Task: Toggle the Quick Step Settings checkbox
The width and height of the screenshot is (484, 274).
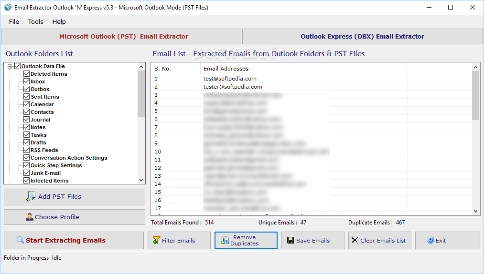Action: point(27,165)
